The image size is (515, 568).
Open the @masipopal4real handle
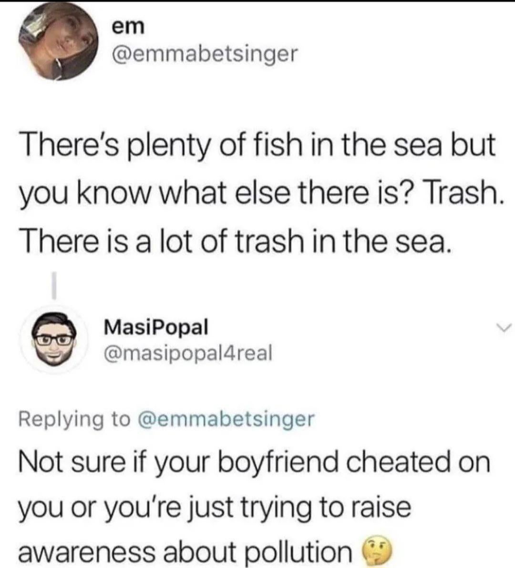[x=188, y=353]
